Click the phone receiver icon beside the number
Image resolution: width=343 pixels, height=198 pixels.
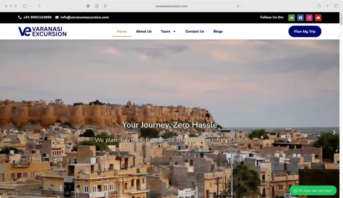coord(19,17)
